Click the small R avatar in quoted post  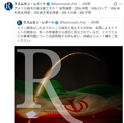pos(19,23)
